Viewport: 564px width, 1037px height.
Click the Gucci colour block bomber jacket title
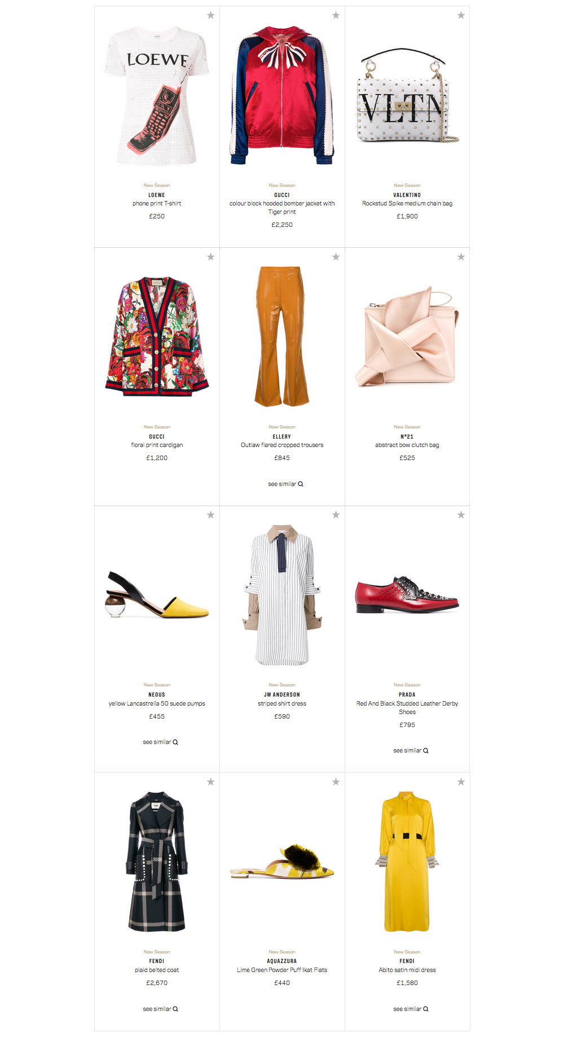(282, 208)
